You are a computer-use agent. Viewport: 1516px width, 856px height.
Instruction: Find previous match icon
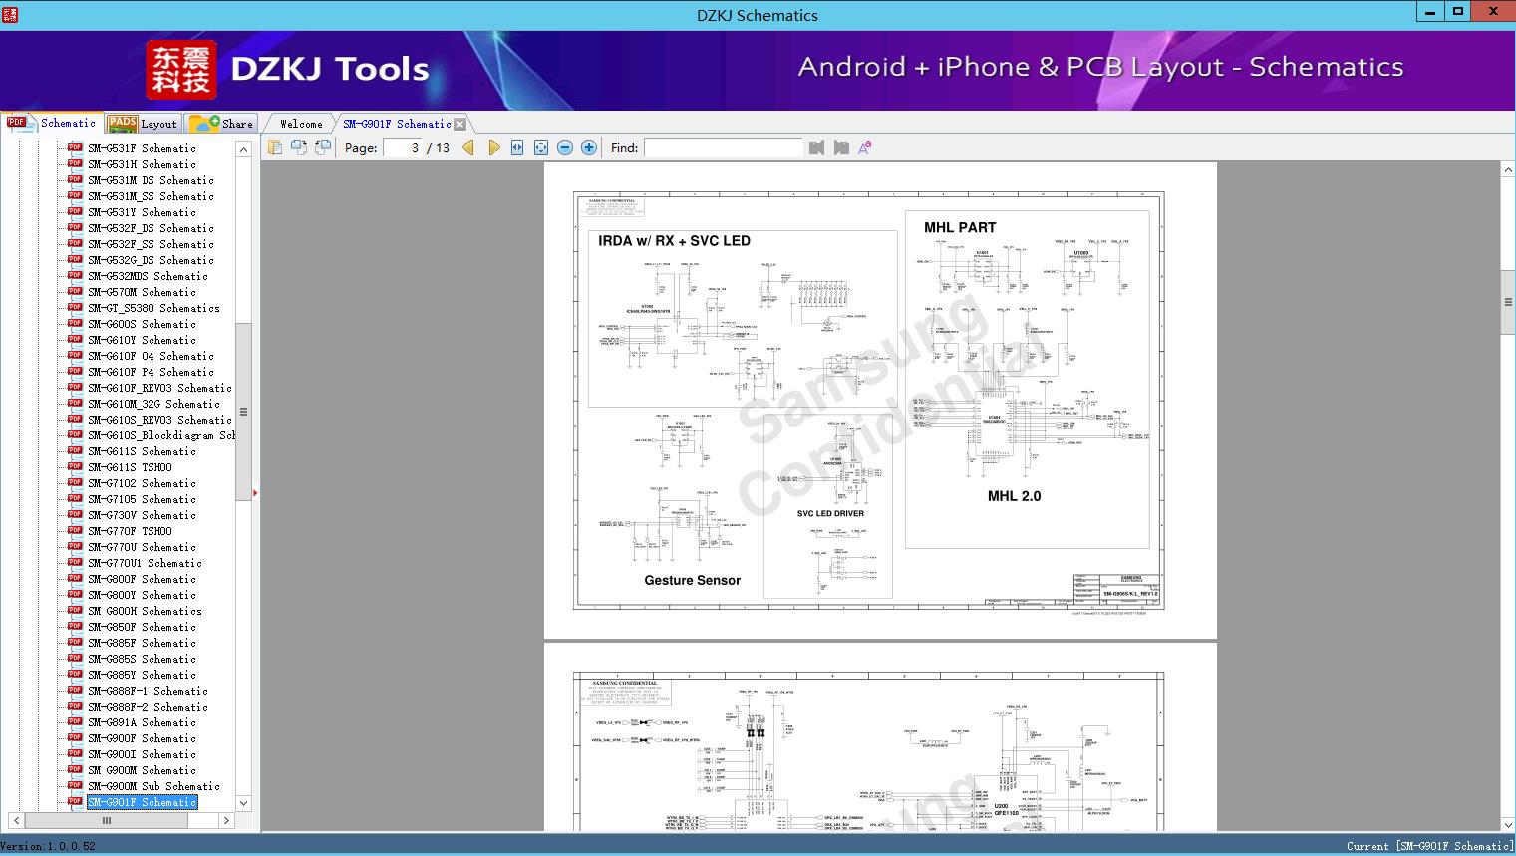coord(817,147)
